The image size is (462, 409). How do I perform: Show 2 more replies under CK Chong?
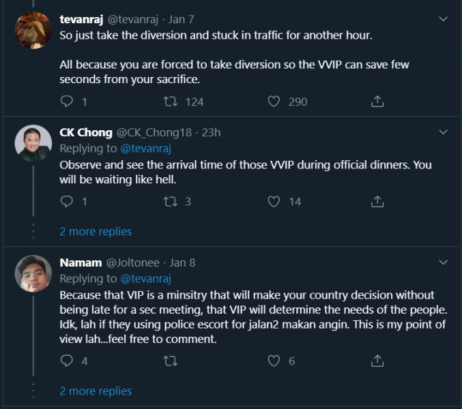coord(96,232)
